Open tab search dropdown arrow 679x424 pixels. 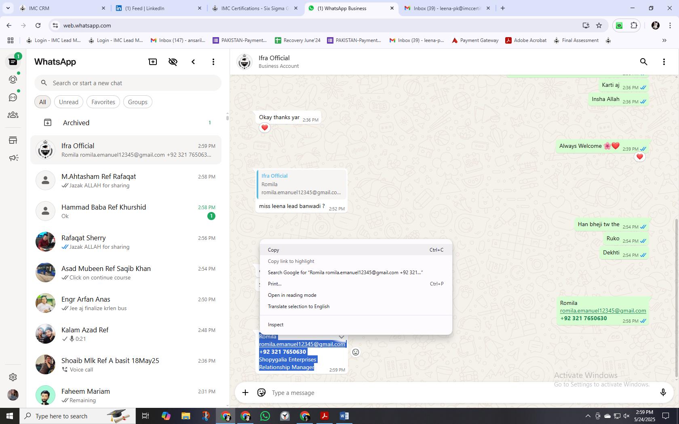pos(8,8)
